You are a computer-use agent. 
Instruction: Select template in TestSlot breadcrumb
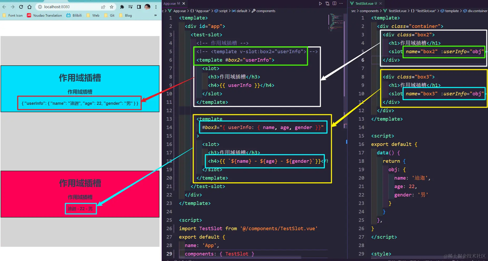click(x=450, y=11)
